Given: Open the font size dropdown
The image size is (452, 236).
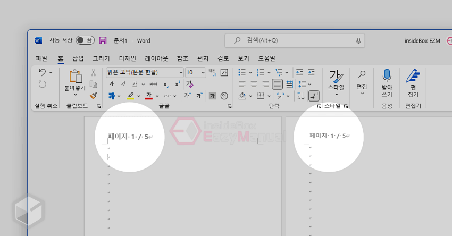Looking at the screenshot, I should point(203,72).
